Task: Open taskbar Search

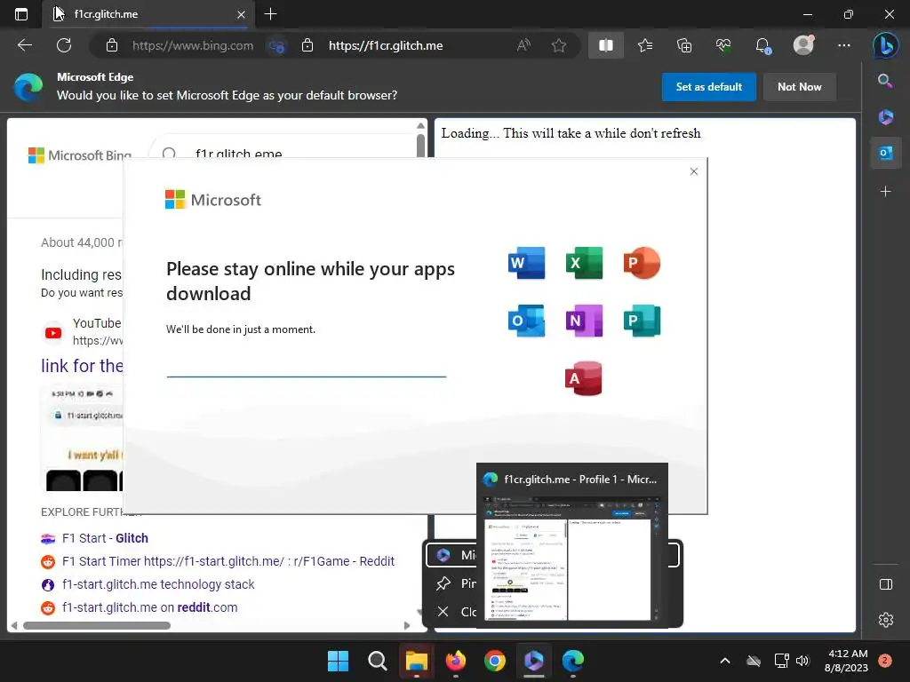Action: 377,661
